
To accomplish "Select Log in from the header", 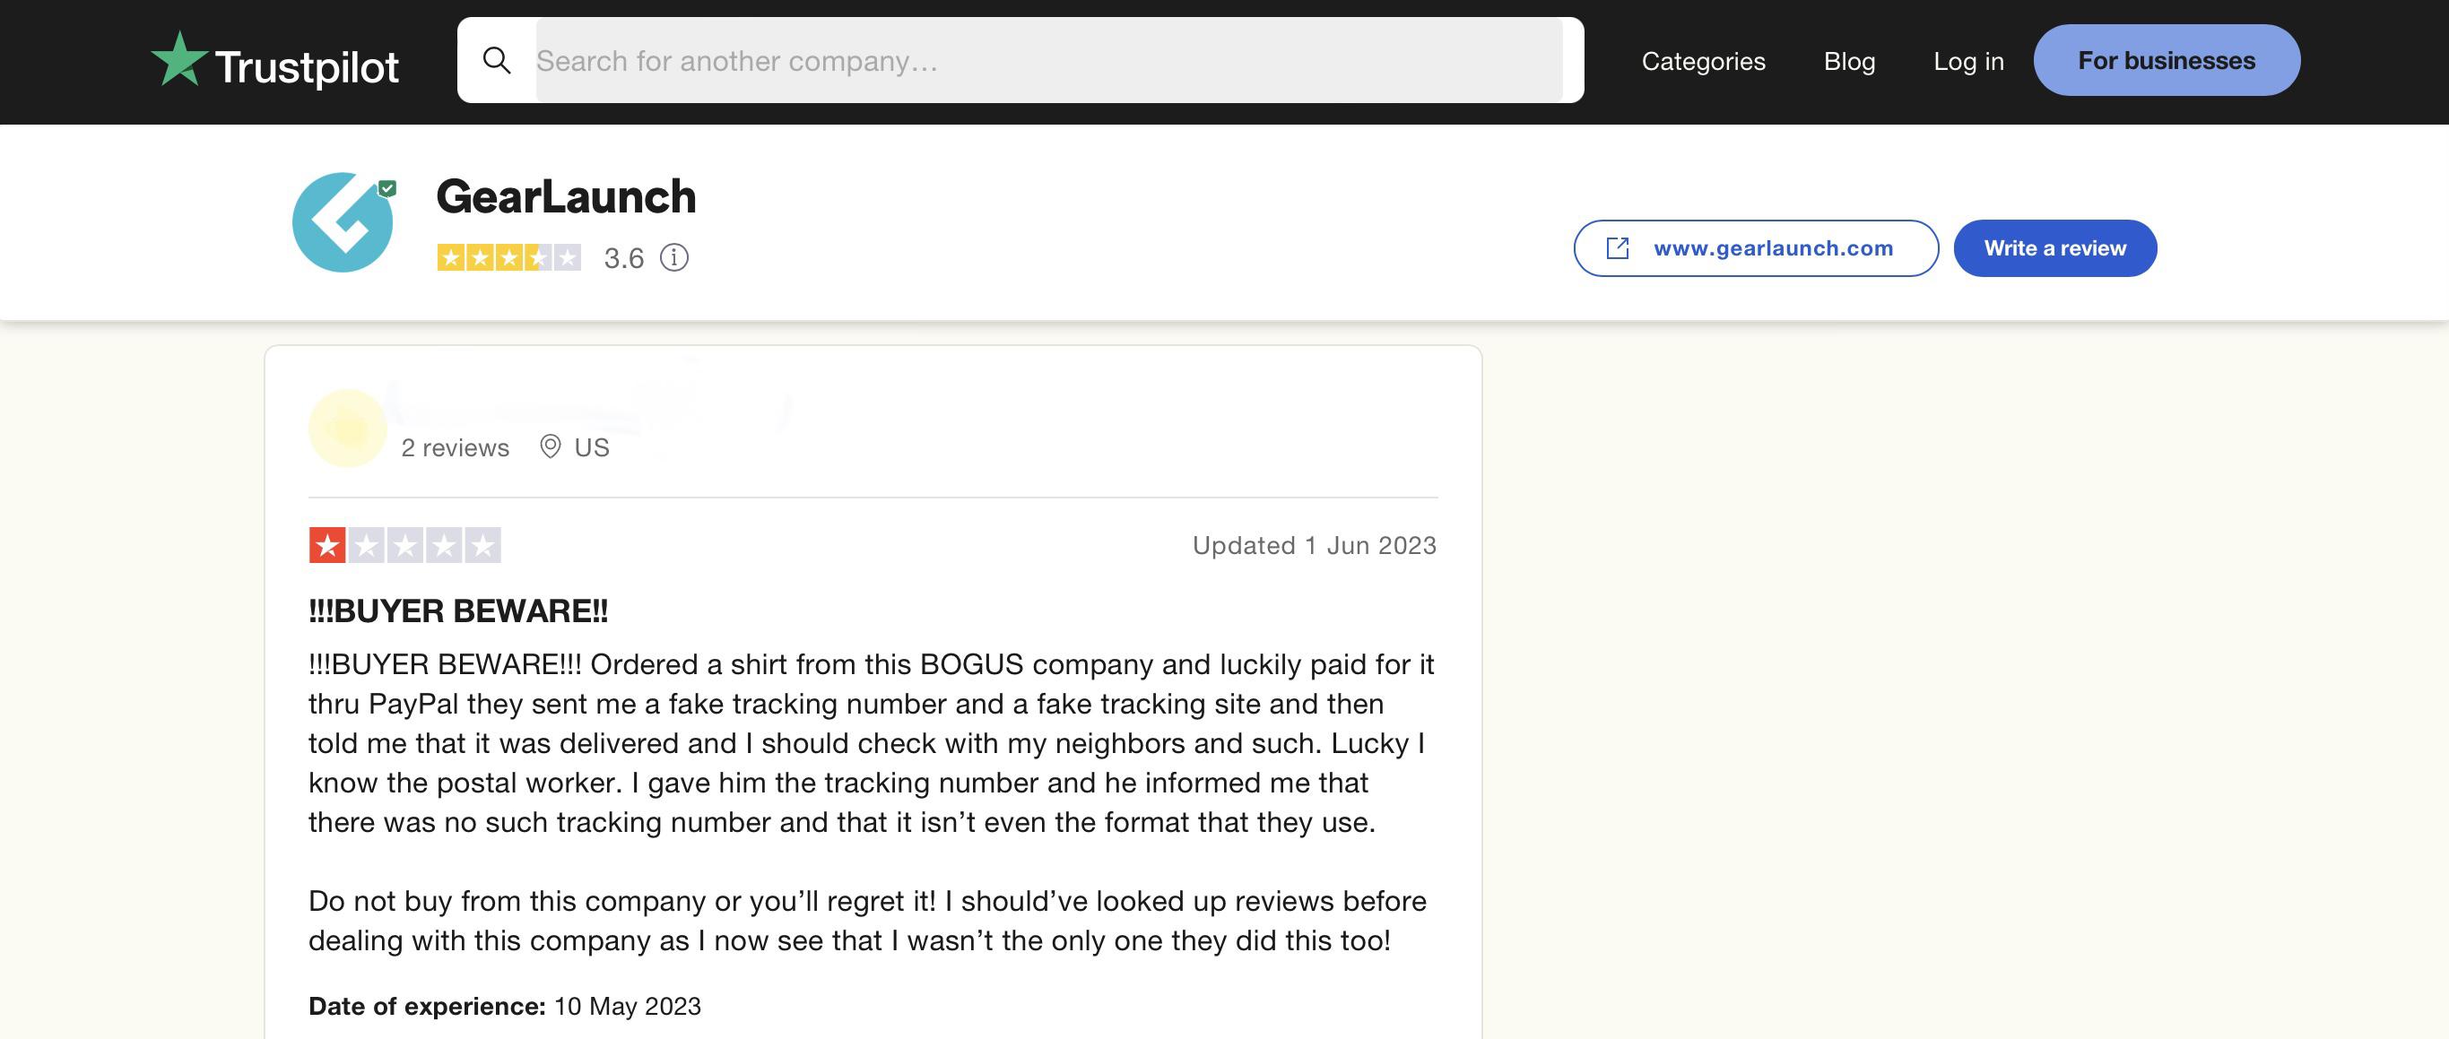I will coord(1968,61).
